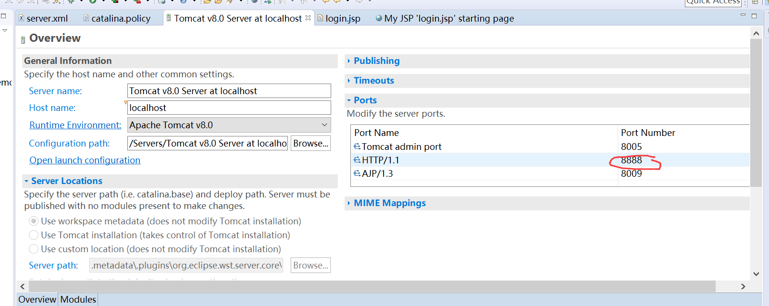The width and height of the screenshot is (769, 306).
Task: Click Browse next to Configuration path
Action: 310,143
